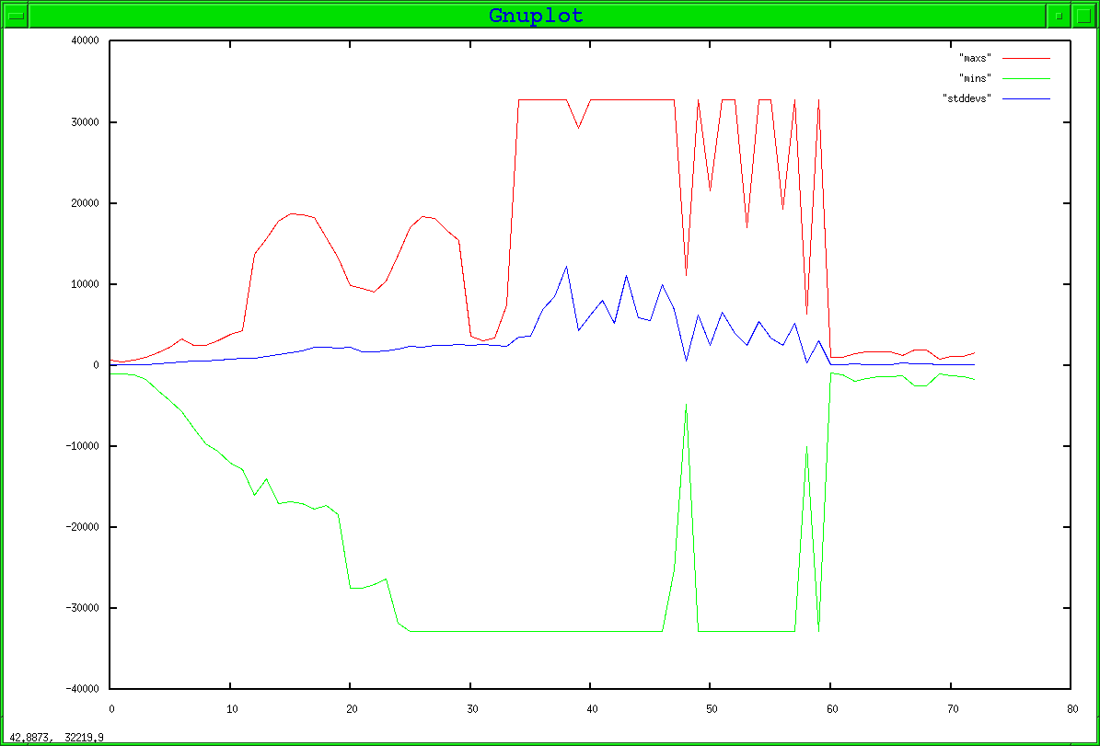Select the y-axis tick label 0
The image size is (1100, 746).
coord(95,365)
